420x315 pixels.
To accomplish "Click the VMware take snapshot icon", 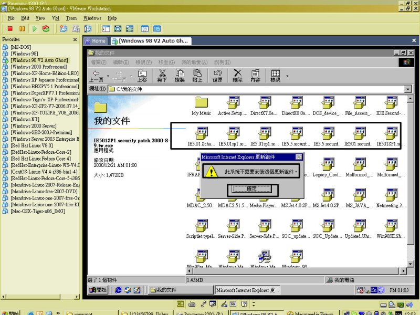I will 64,29.
